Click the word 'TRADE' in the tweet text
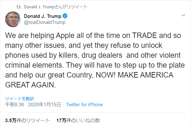This screenshot has width=191, height=126. coord(145,35)
